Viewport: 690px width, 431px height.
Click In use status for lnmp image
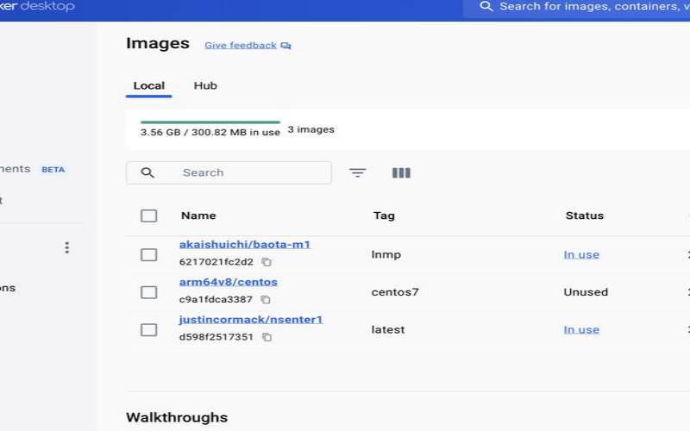tap(581, 254)
